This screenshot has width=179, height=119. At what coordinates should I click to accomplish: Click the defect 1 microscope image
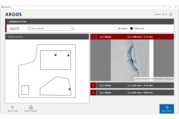click(132, 60)
